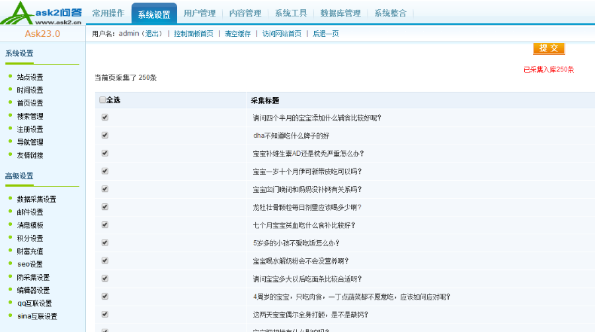Uncheck the row 请问宝宝多大以后吃面条比较合适呀
Image resolution: width=595 pixels, height=332 pixels.
105,279
